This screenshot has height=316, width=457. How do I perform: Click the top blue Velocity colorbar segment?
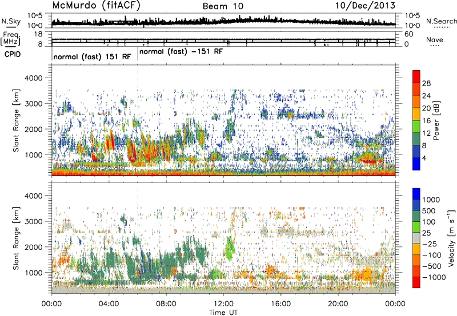[416, 193]
